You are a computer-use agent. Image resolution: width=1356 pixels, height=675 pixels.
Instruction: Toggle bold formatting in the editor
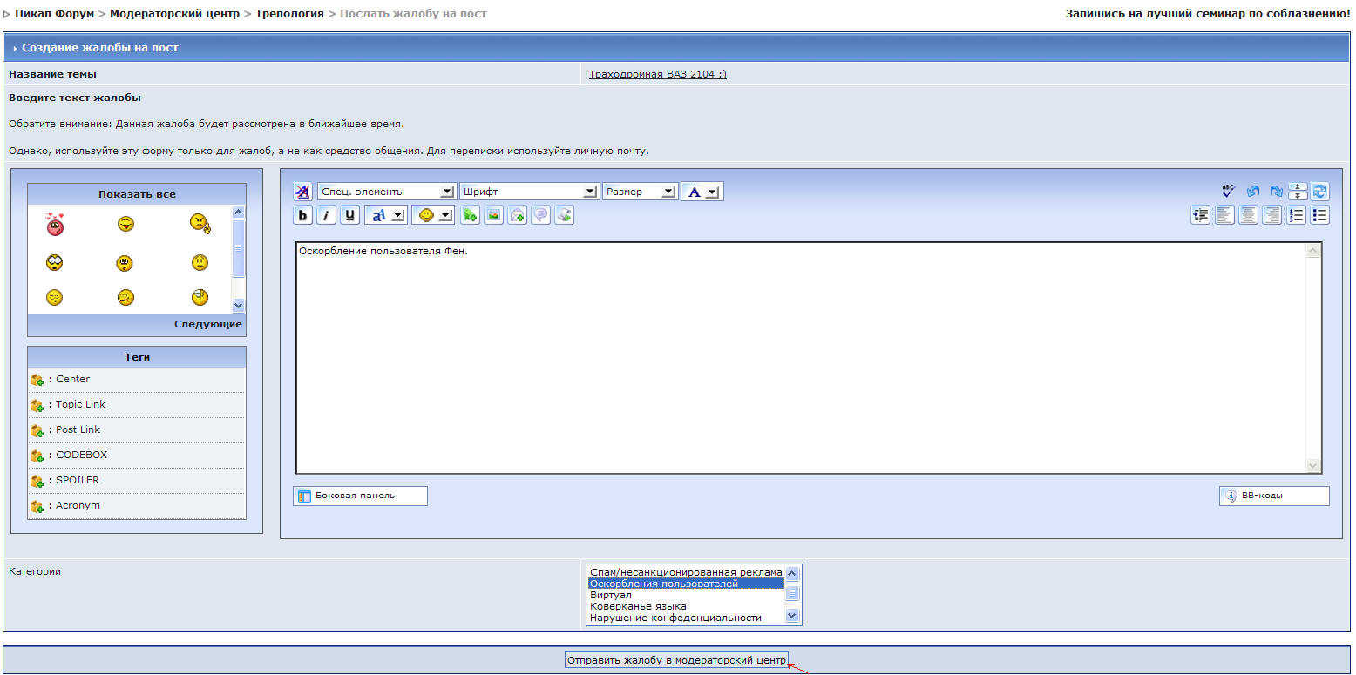click(x=303, y=215)
